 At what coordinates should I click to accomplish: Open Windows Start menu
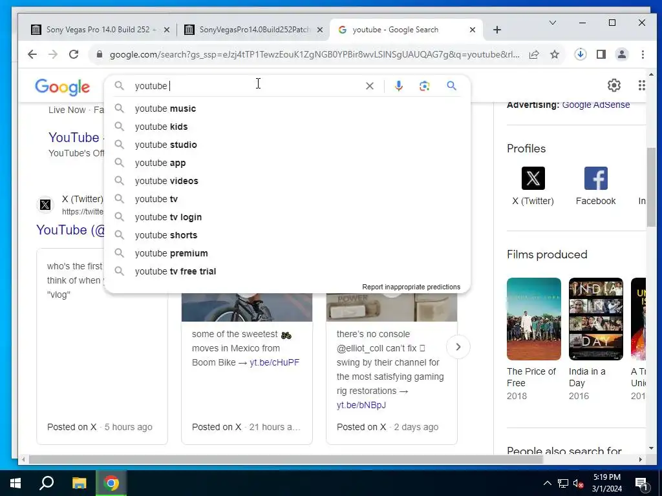16,483
